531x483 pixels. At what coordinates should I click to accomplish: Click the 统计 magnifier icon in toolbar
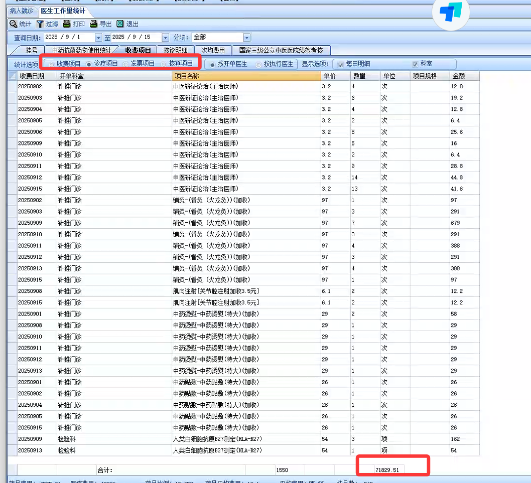pyautogui.click(x=14, y=24)
